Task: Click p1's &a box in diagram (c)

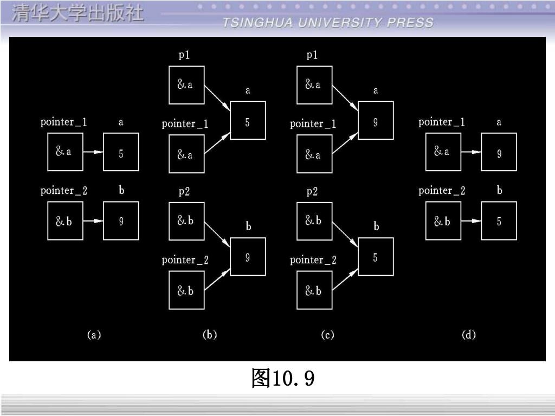Action: (x=314, y=85)
